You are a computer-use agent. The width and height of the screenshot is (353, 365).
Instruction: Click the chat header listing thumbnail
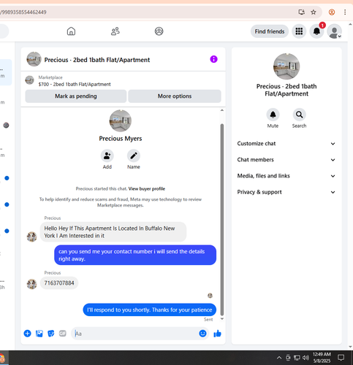click(x=34, y=59)
